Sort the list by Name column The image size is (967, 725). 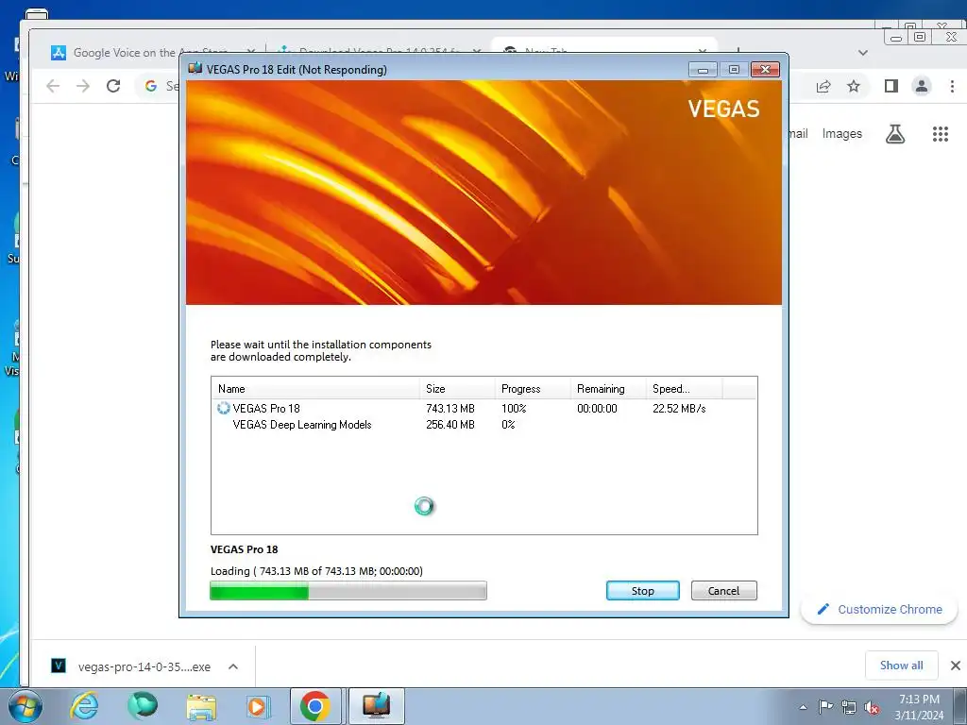click(x=315, y=388)
